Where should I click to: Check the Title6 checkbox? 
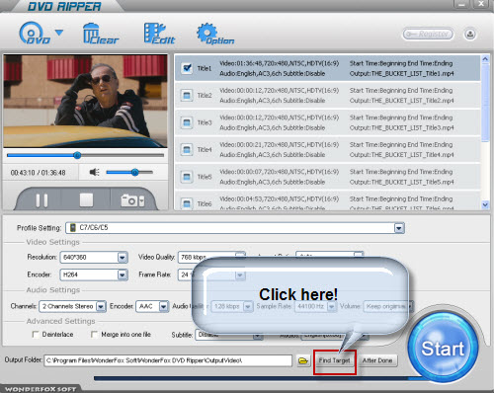coord(187,203)
